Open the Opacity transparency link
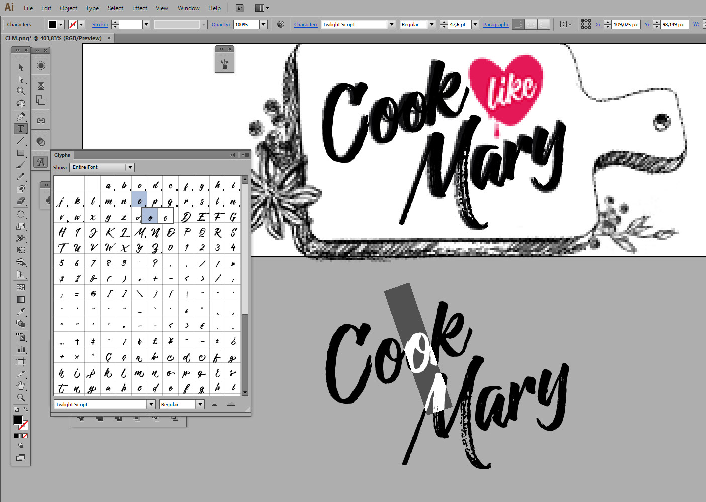 221,24
